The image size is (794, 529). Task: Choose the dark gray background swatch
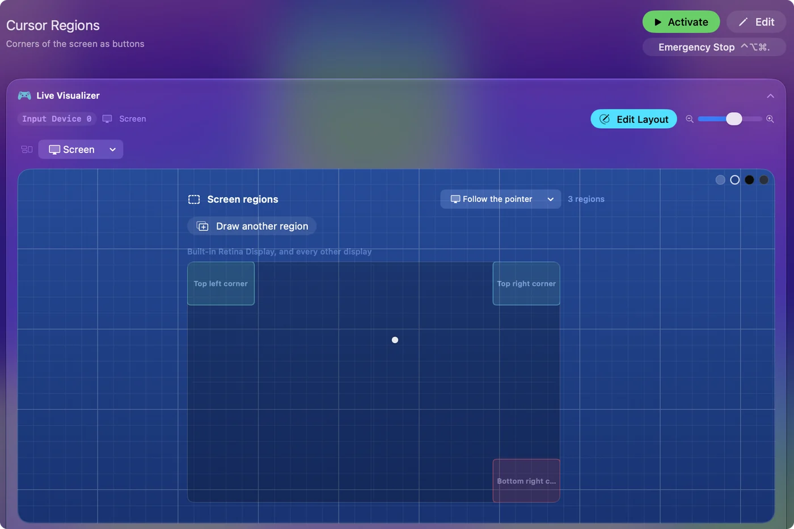click(x=764, y=180)
